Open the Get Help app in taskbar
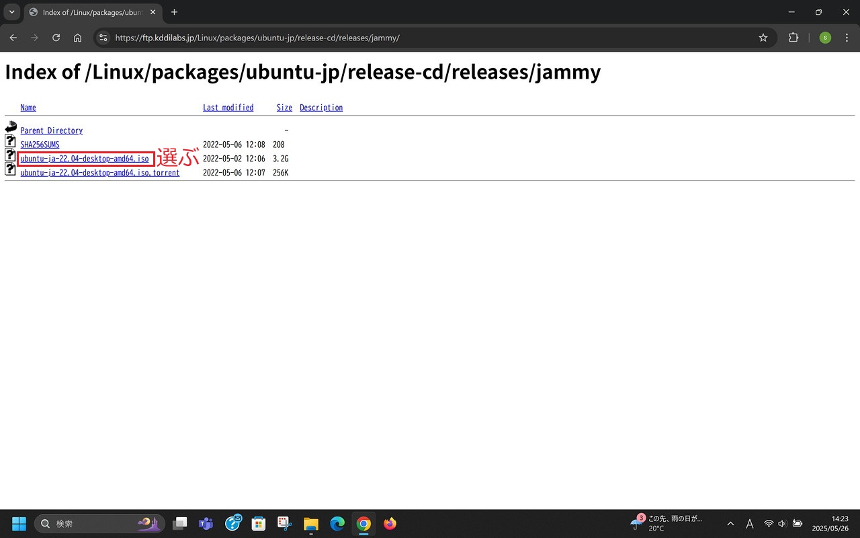Image resolution: width=860 pixels, height=538 pixels. 233,523
